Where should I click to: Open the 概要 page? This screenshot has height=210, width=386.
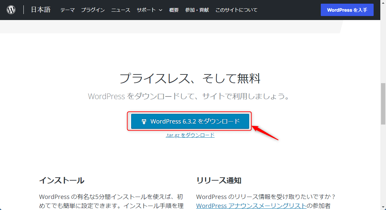[x=174, y=10]
